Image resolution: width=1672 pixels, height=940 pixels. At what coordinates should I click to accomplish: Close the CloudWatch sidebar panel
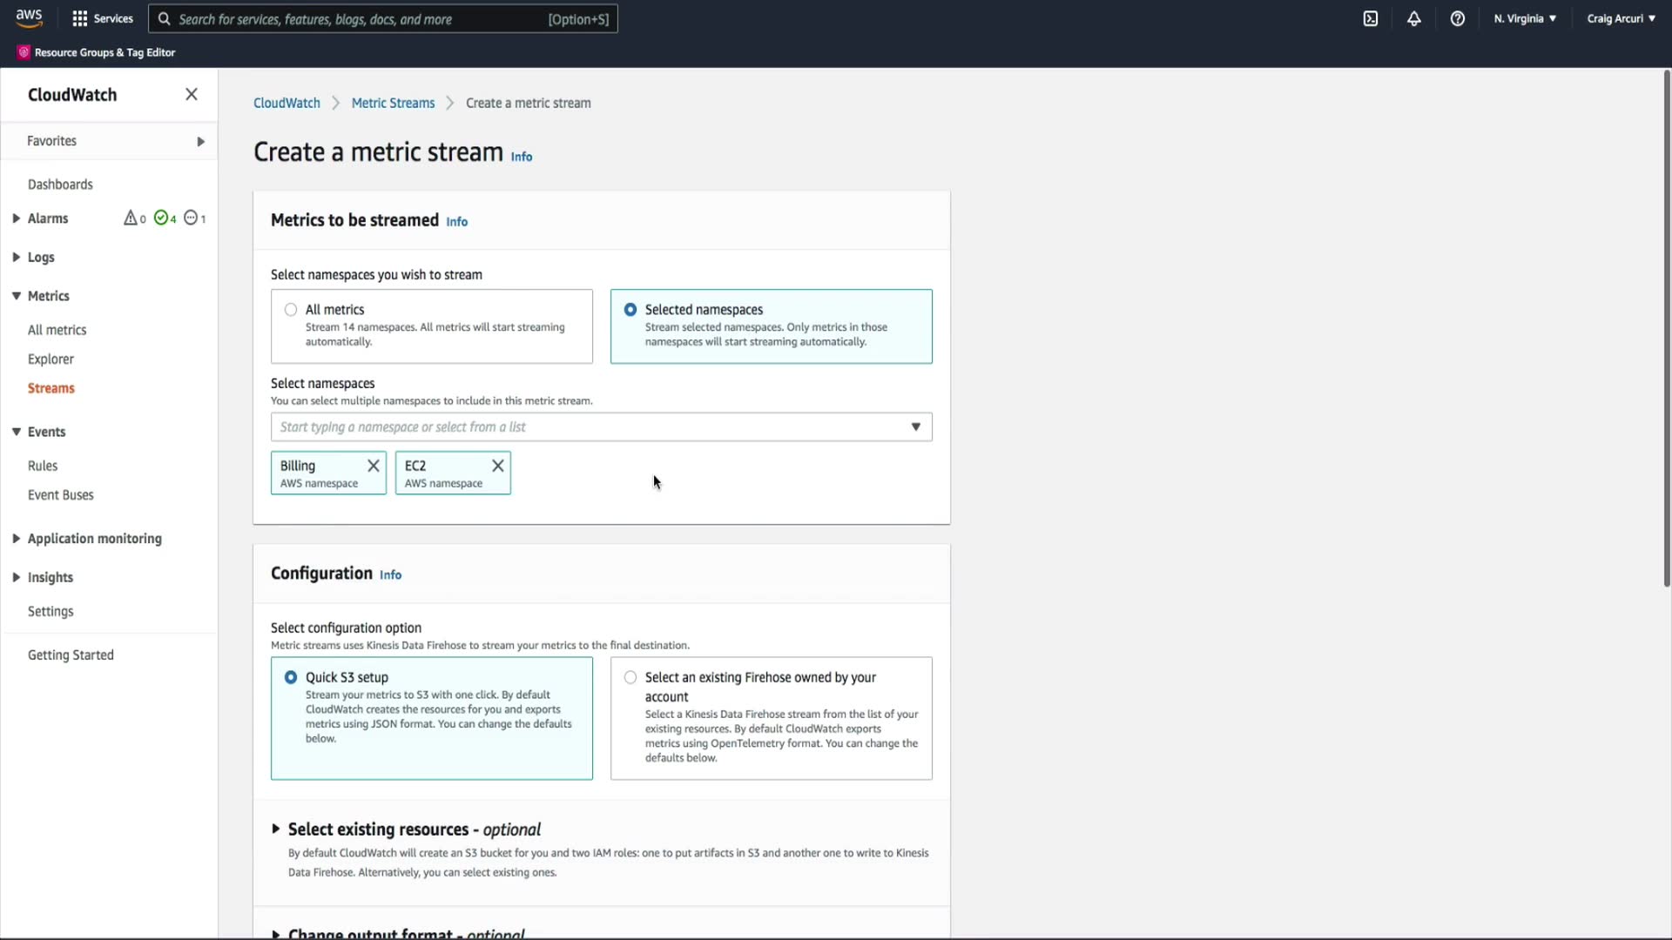[192, 94]
